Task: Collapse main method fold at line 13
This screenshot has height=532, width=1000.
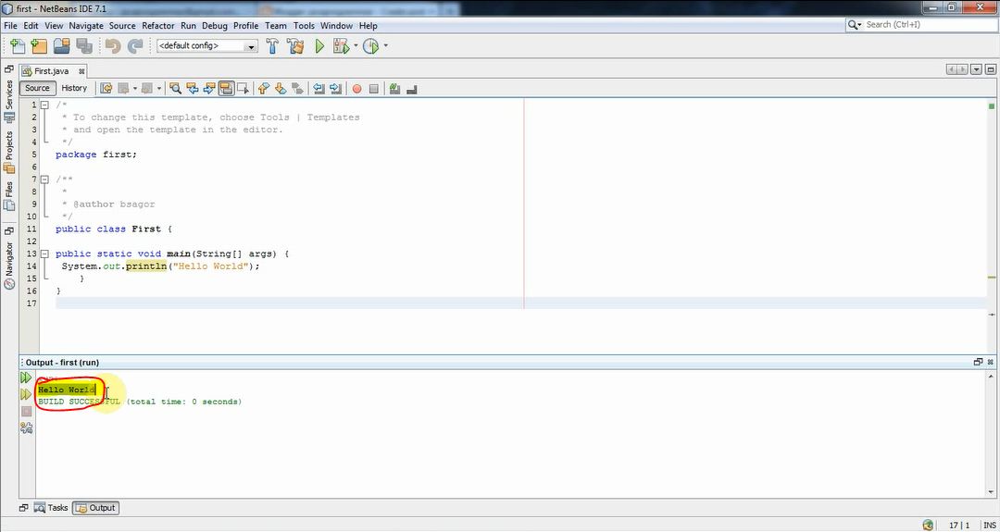Action: coord(44,254)
